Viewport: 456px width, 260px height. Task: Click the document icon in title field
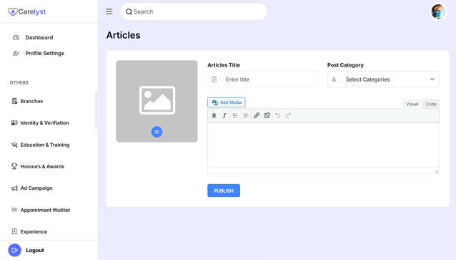[214, 80]
